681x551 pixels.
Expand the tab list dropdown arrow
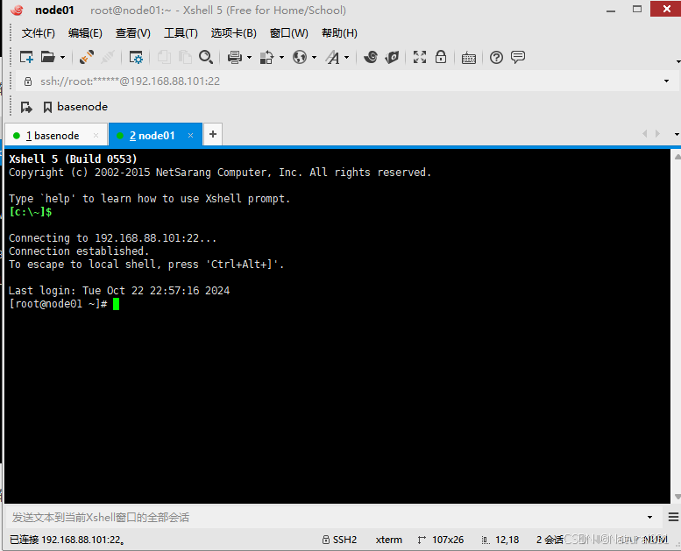677,135
